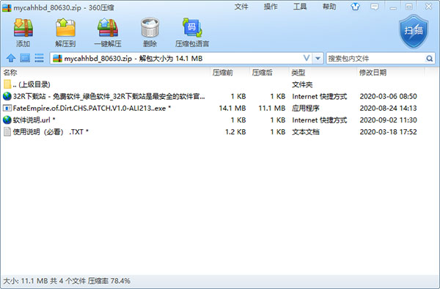Click the search magnifier icon
The height and width of the screenshot is (289, 440).
tap(429, 59)
